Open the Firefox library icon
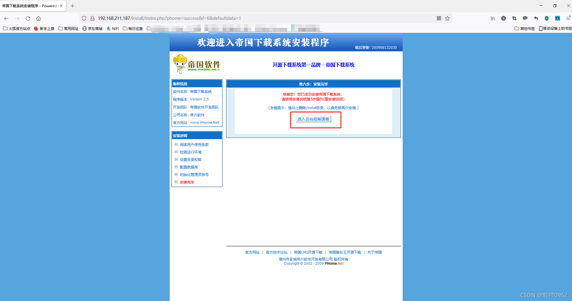 point(492,18)
